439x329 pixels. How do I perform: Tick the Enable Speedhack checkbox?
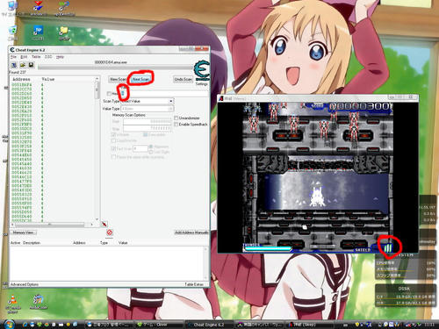pyautogui.click(x=176, y=125)
